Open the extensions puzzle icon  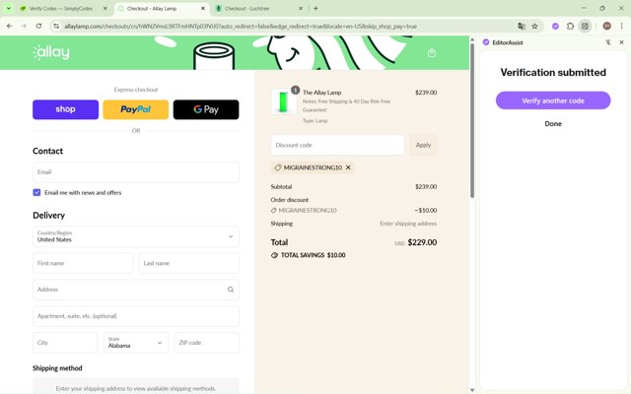tap(570, 27)
